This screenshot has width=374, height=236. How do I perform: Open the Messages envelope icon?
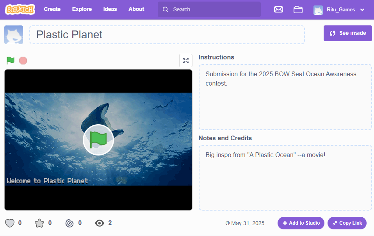(x=278, y=9)
